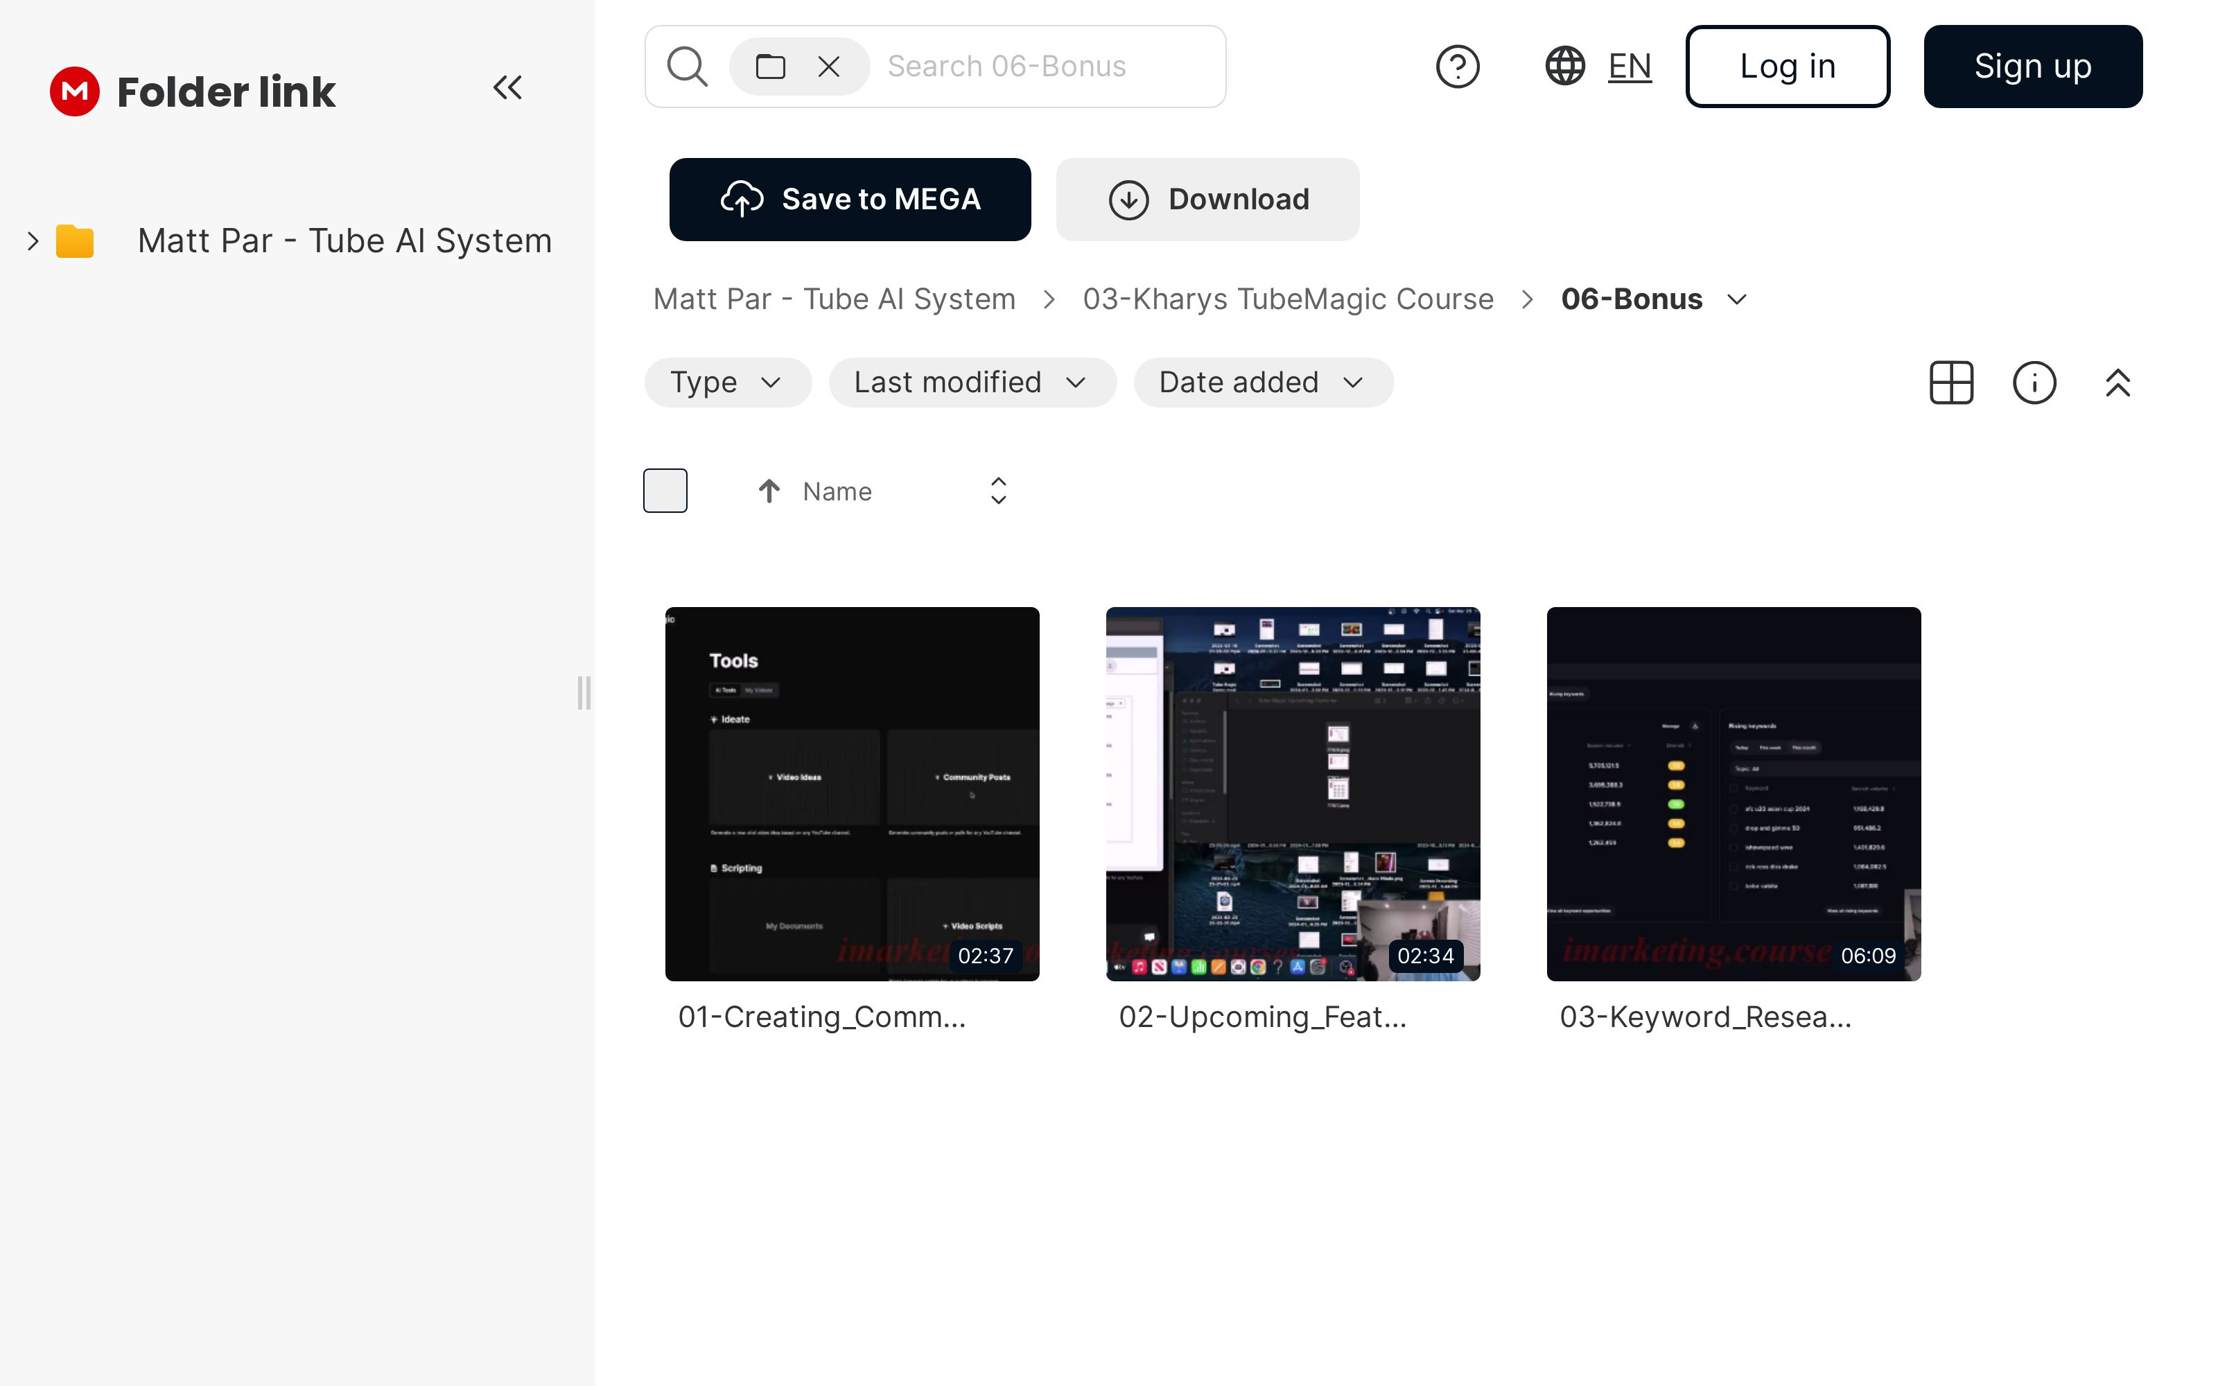Click the Save to MEGA button
The image size is (2218, 1386).
[850, 199]
